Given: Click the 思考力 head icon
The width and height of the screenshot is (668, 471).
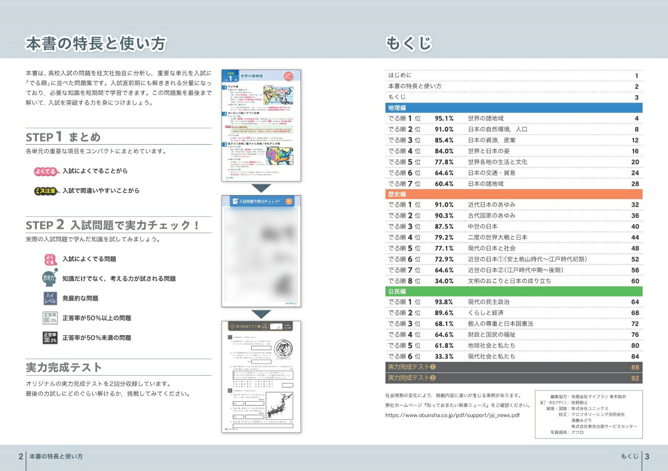Looking at the screenshot, I should tap(49, 278).
